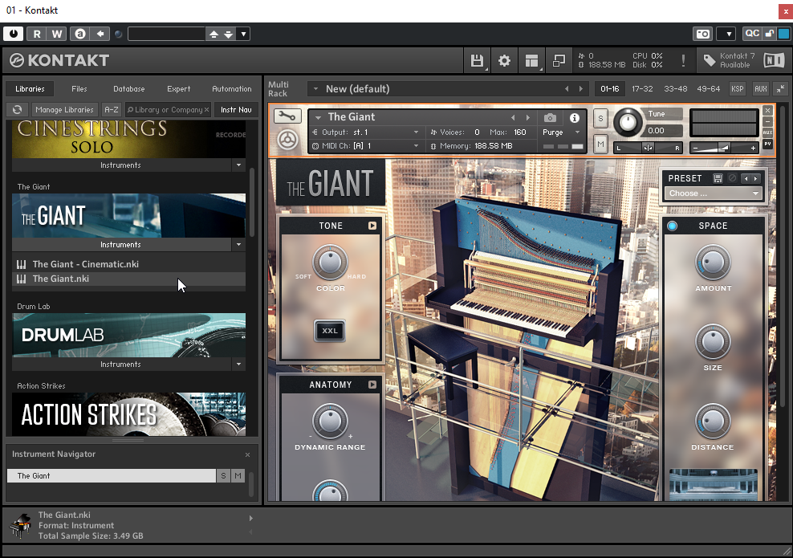Open snapshot view camera in instrument header
The width and height of the screenshot is (793, 558).
[551, 118]
